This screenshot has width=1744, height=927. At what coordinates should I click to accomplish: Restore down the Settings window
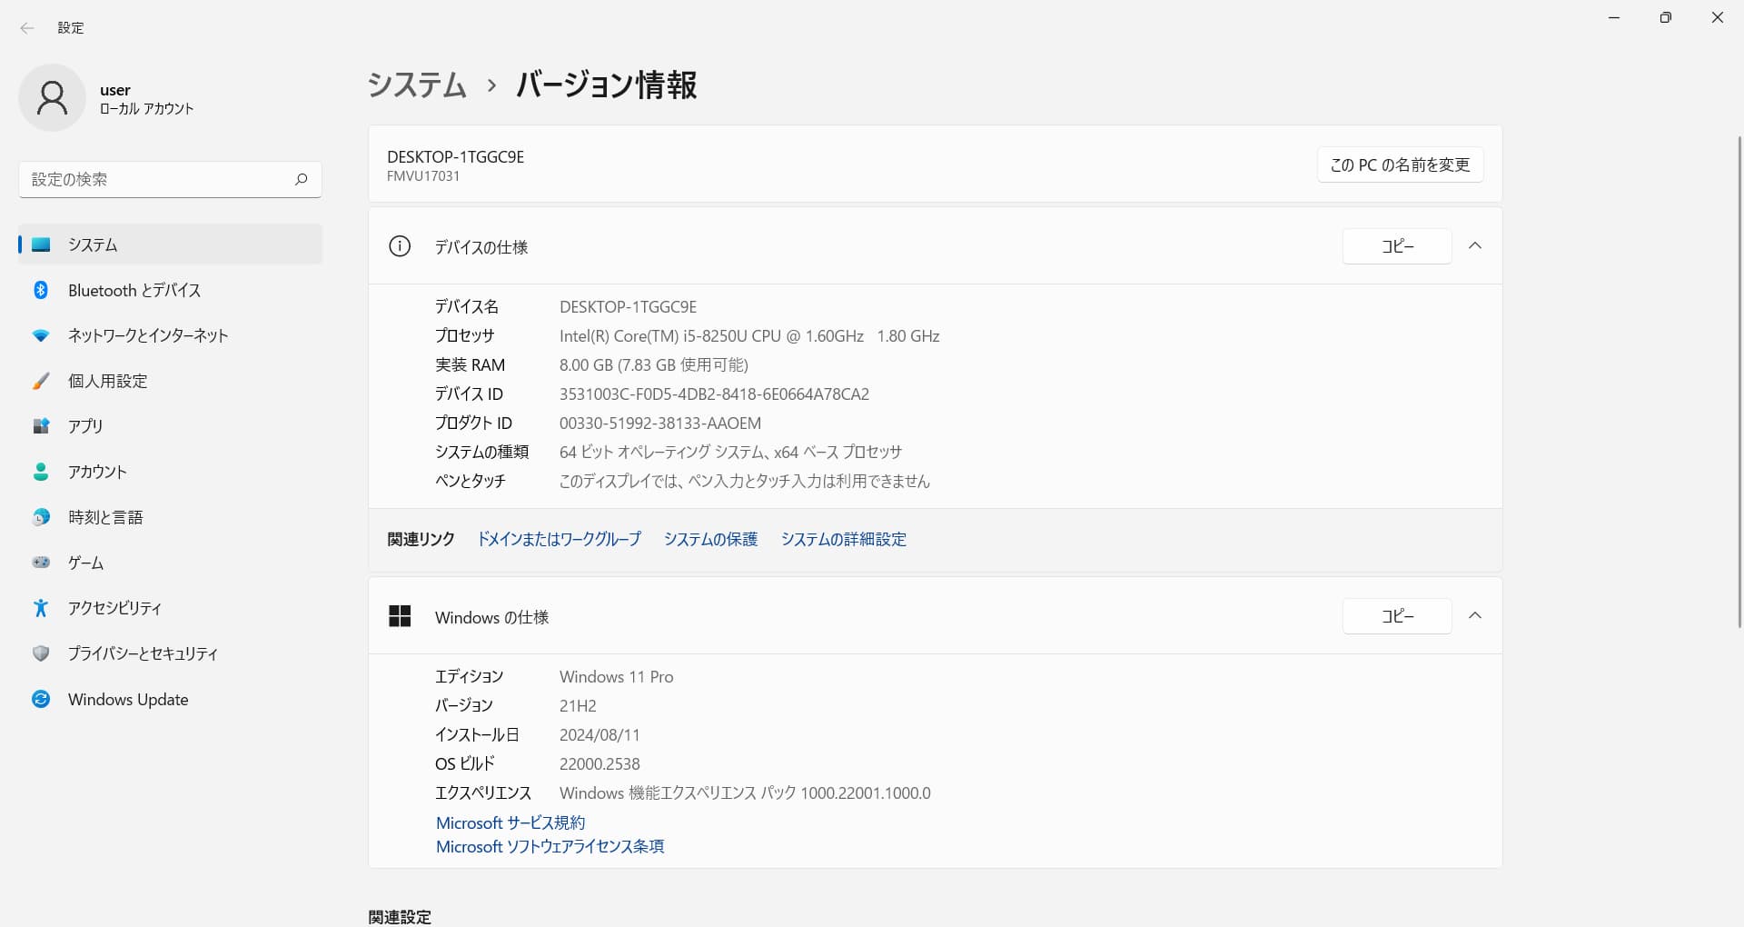(1665, 17)
